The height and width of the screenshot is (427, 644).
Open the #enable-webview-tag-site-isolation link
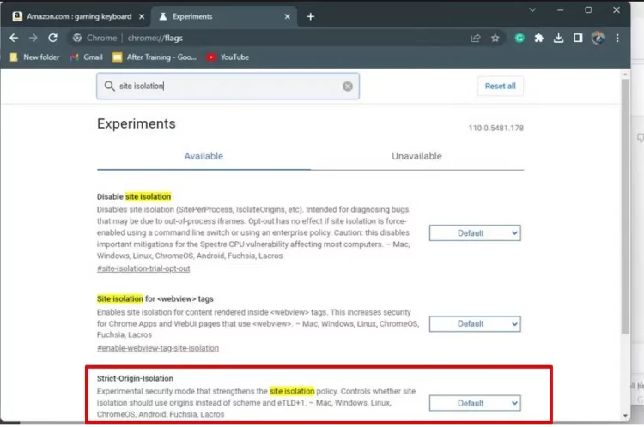click(x=157, y=348)
